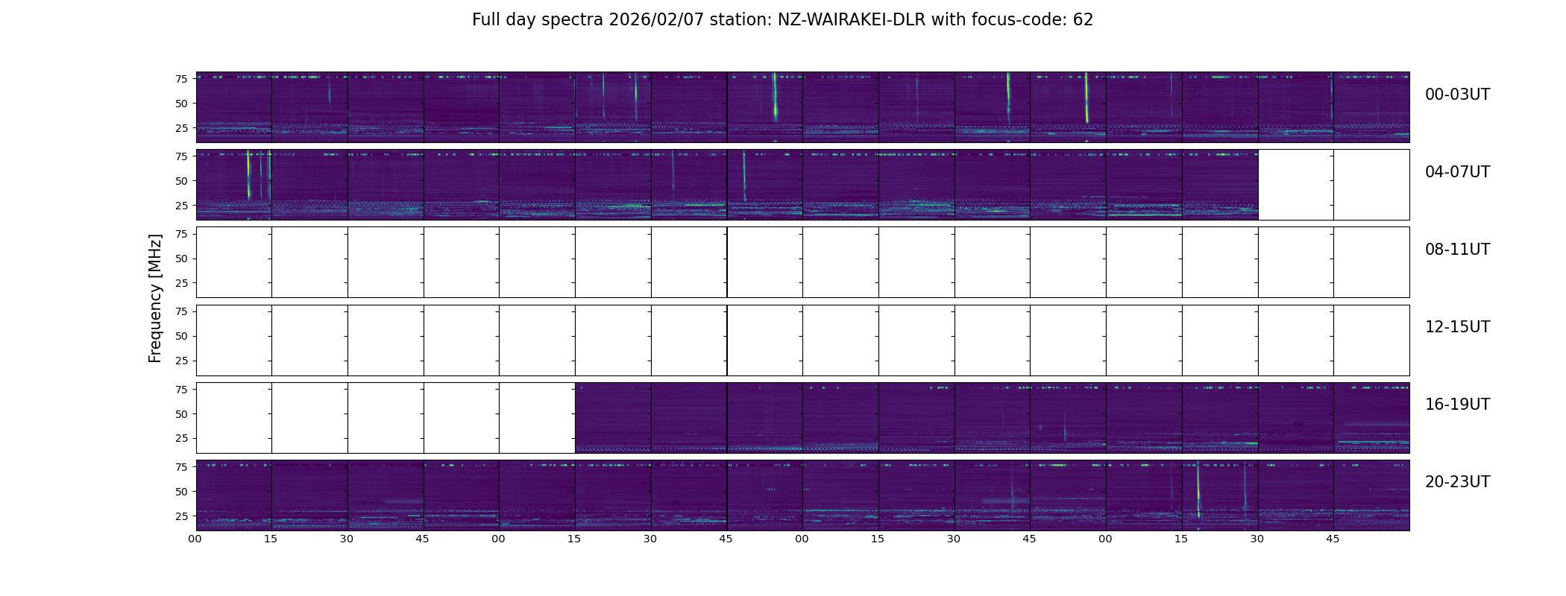The height and width of the screenshot is (596, 1566).
Task: Click the "Frequency [MHz]" y-axis label
Action: point(155,298)
